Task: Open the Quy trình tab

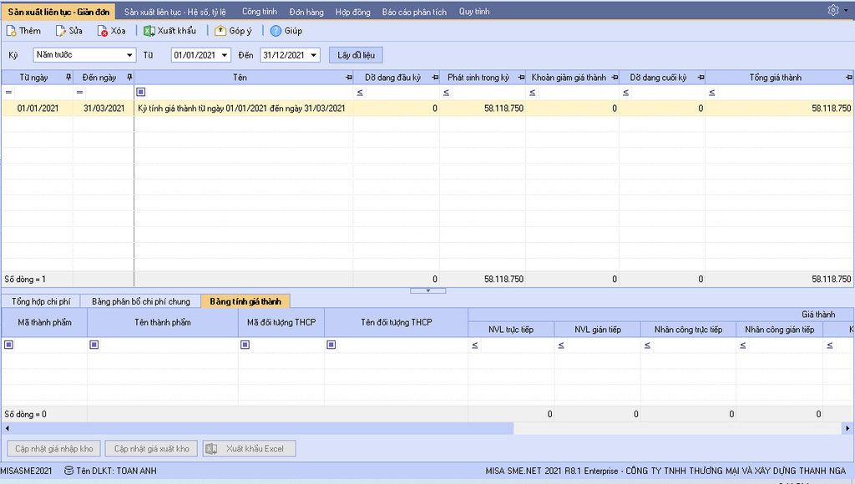Action: click(474, 12)
